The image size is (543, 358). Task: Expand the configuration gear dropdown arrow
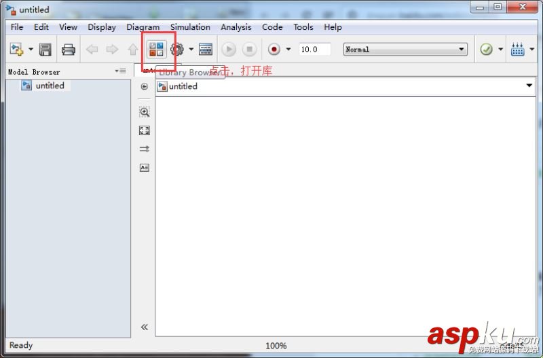tap(191, 49)
